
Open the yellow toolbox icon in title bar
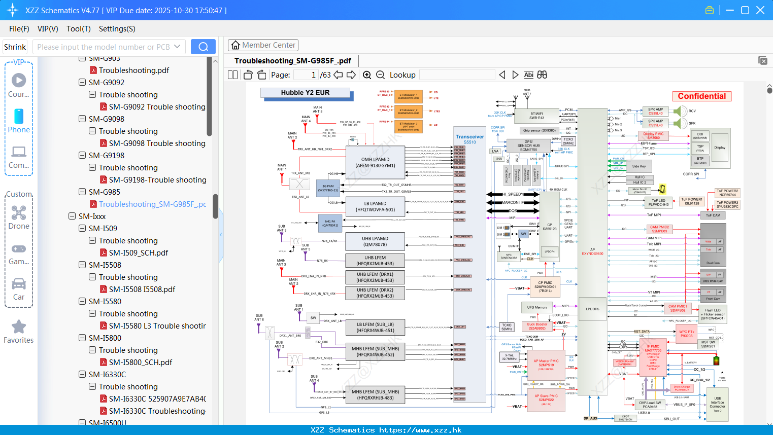tap(710, 10)
